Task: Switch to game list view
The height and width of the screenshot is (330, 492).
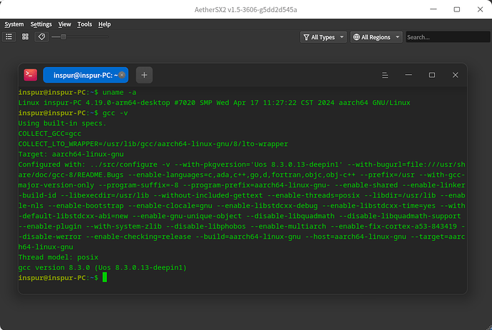Action: 9,36
